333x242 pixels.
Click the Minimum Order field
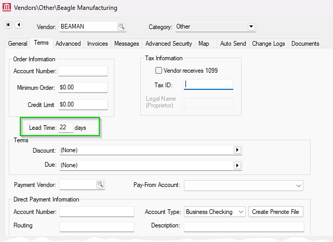[83, 87]
